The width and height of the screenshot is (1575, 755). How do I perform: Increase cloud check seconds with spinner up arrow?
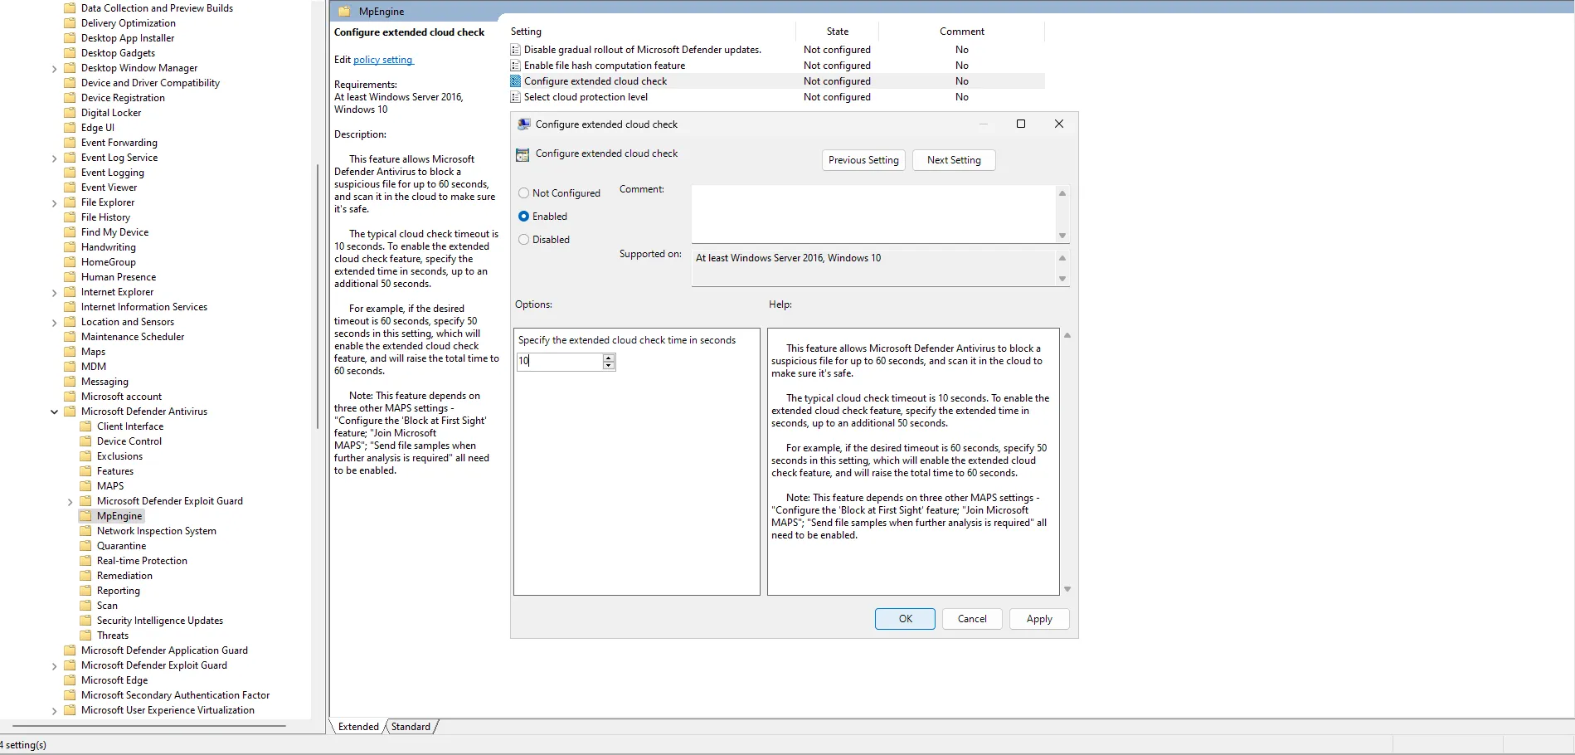click(x=610, y=358)
